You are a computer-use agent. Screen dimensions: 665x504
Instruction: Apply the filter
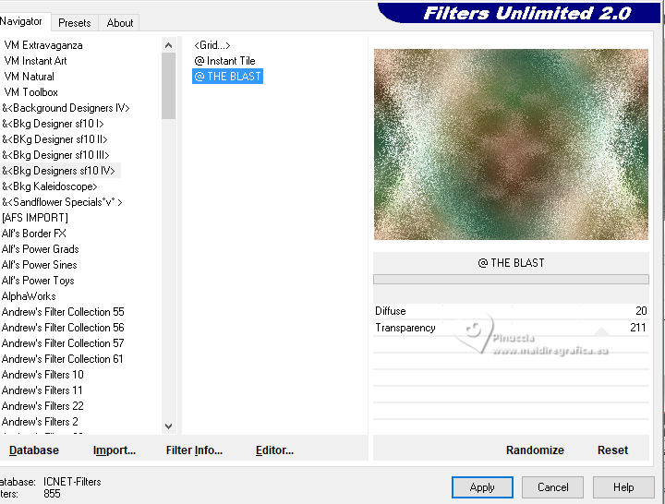point(482,487)
